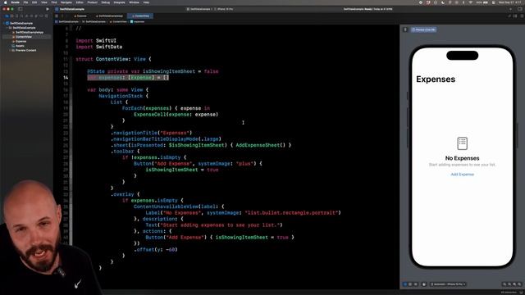Zoom in the preview canvas
This screenshot has height=295, width=525.
(519, 284)
